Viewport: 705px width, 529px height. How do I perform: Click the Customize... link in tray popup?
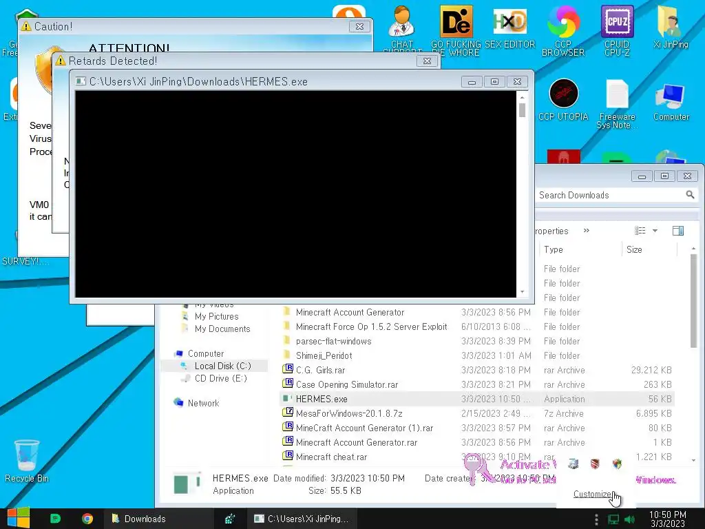point(593,494)
